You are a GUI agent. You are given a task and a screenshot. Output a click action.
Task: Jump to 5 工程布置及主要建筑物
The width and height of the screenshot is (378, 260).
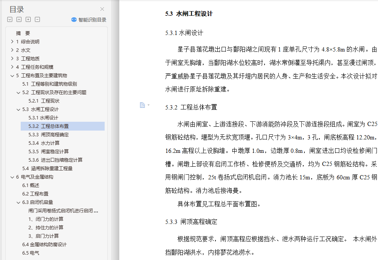pos(41,76)
